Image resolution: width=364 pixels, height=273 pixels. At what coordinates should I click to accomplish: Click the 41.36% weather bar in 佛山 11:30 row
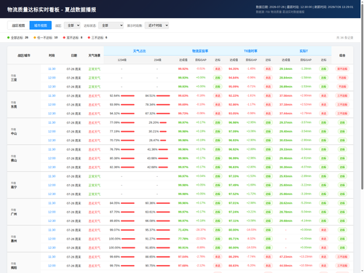point(163,149)
